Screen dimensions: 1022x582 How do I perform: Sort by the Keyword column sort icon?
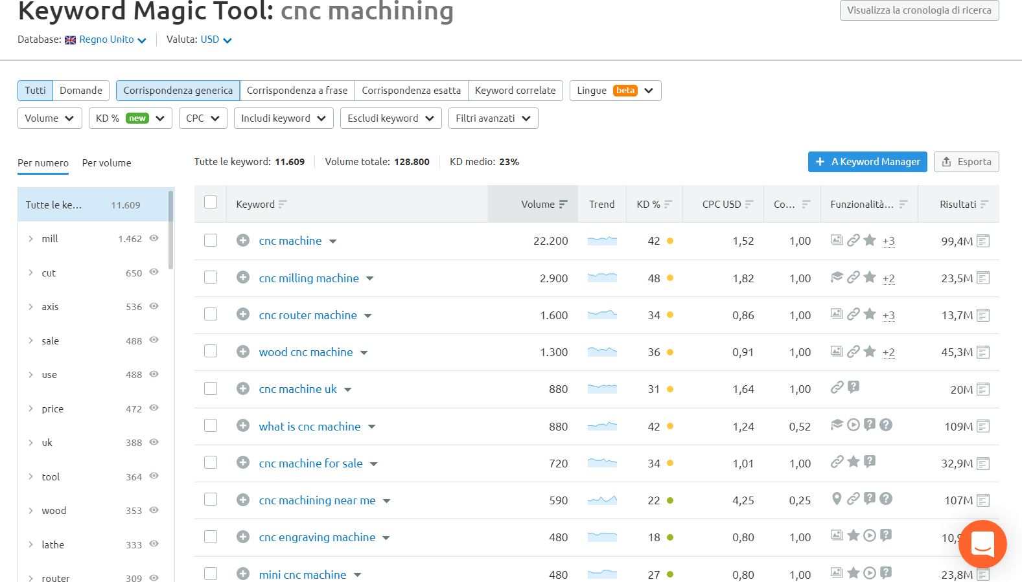point(283,204)
